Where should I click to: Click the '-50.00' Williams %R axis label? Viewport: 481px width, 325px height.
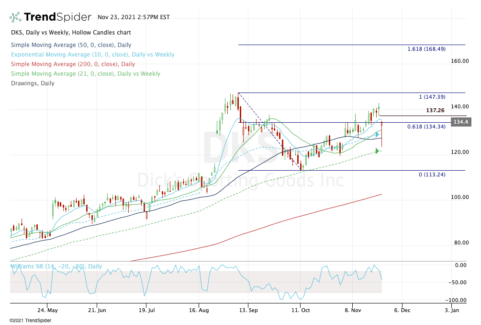[458, 282]
